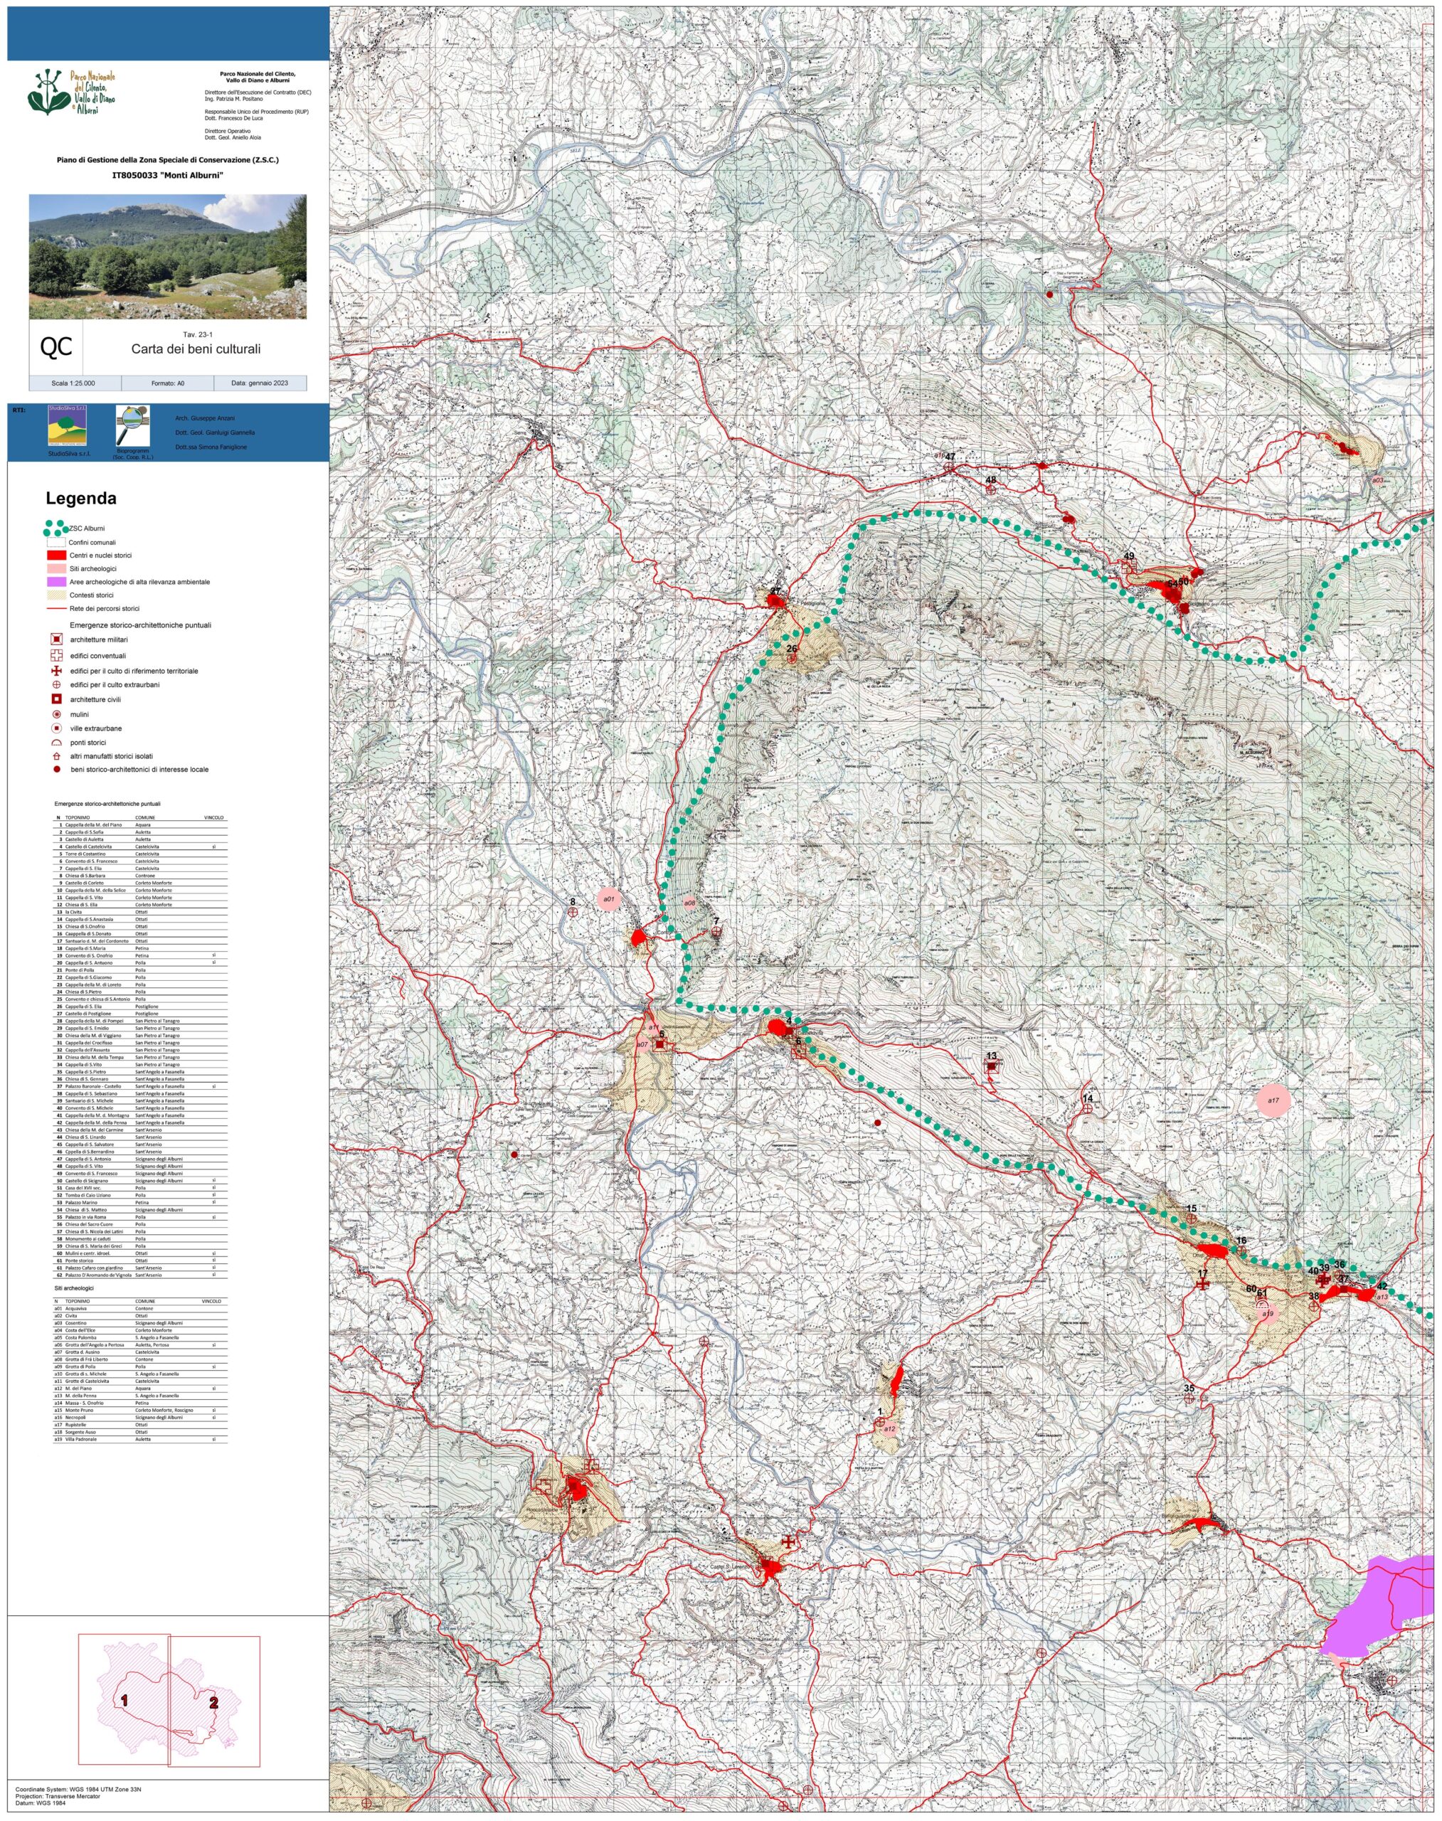The width and height of the screenshot is (1442, 1821).
Task: Click the square marker labeled 5
Action: point(660,1044)
